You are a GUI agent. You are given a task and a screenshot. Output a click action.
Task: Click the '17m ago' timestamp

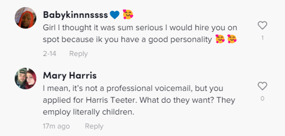click(56, 126)
